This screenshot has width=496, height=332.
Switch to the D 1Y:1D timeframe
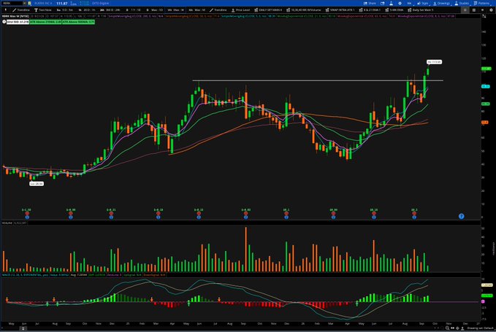tap(133, 9)
